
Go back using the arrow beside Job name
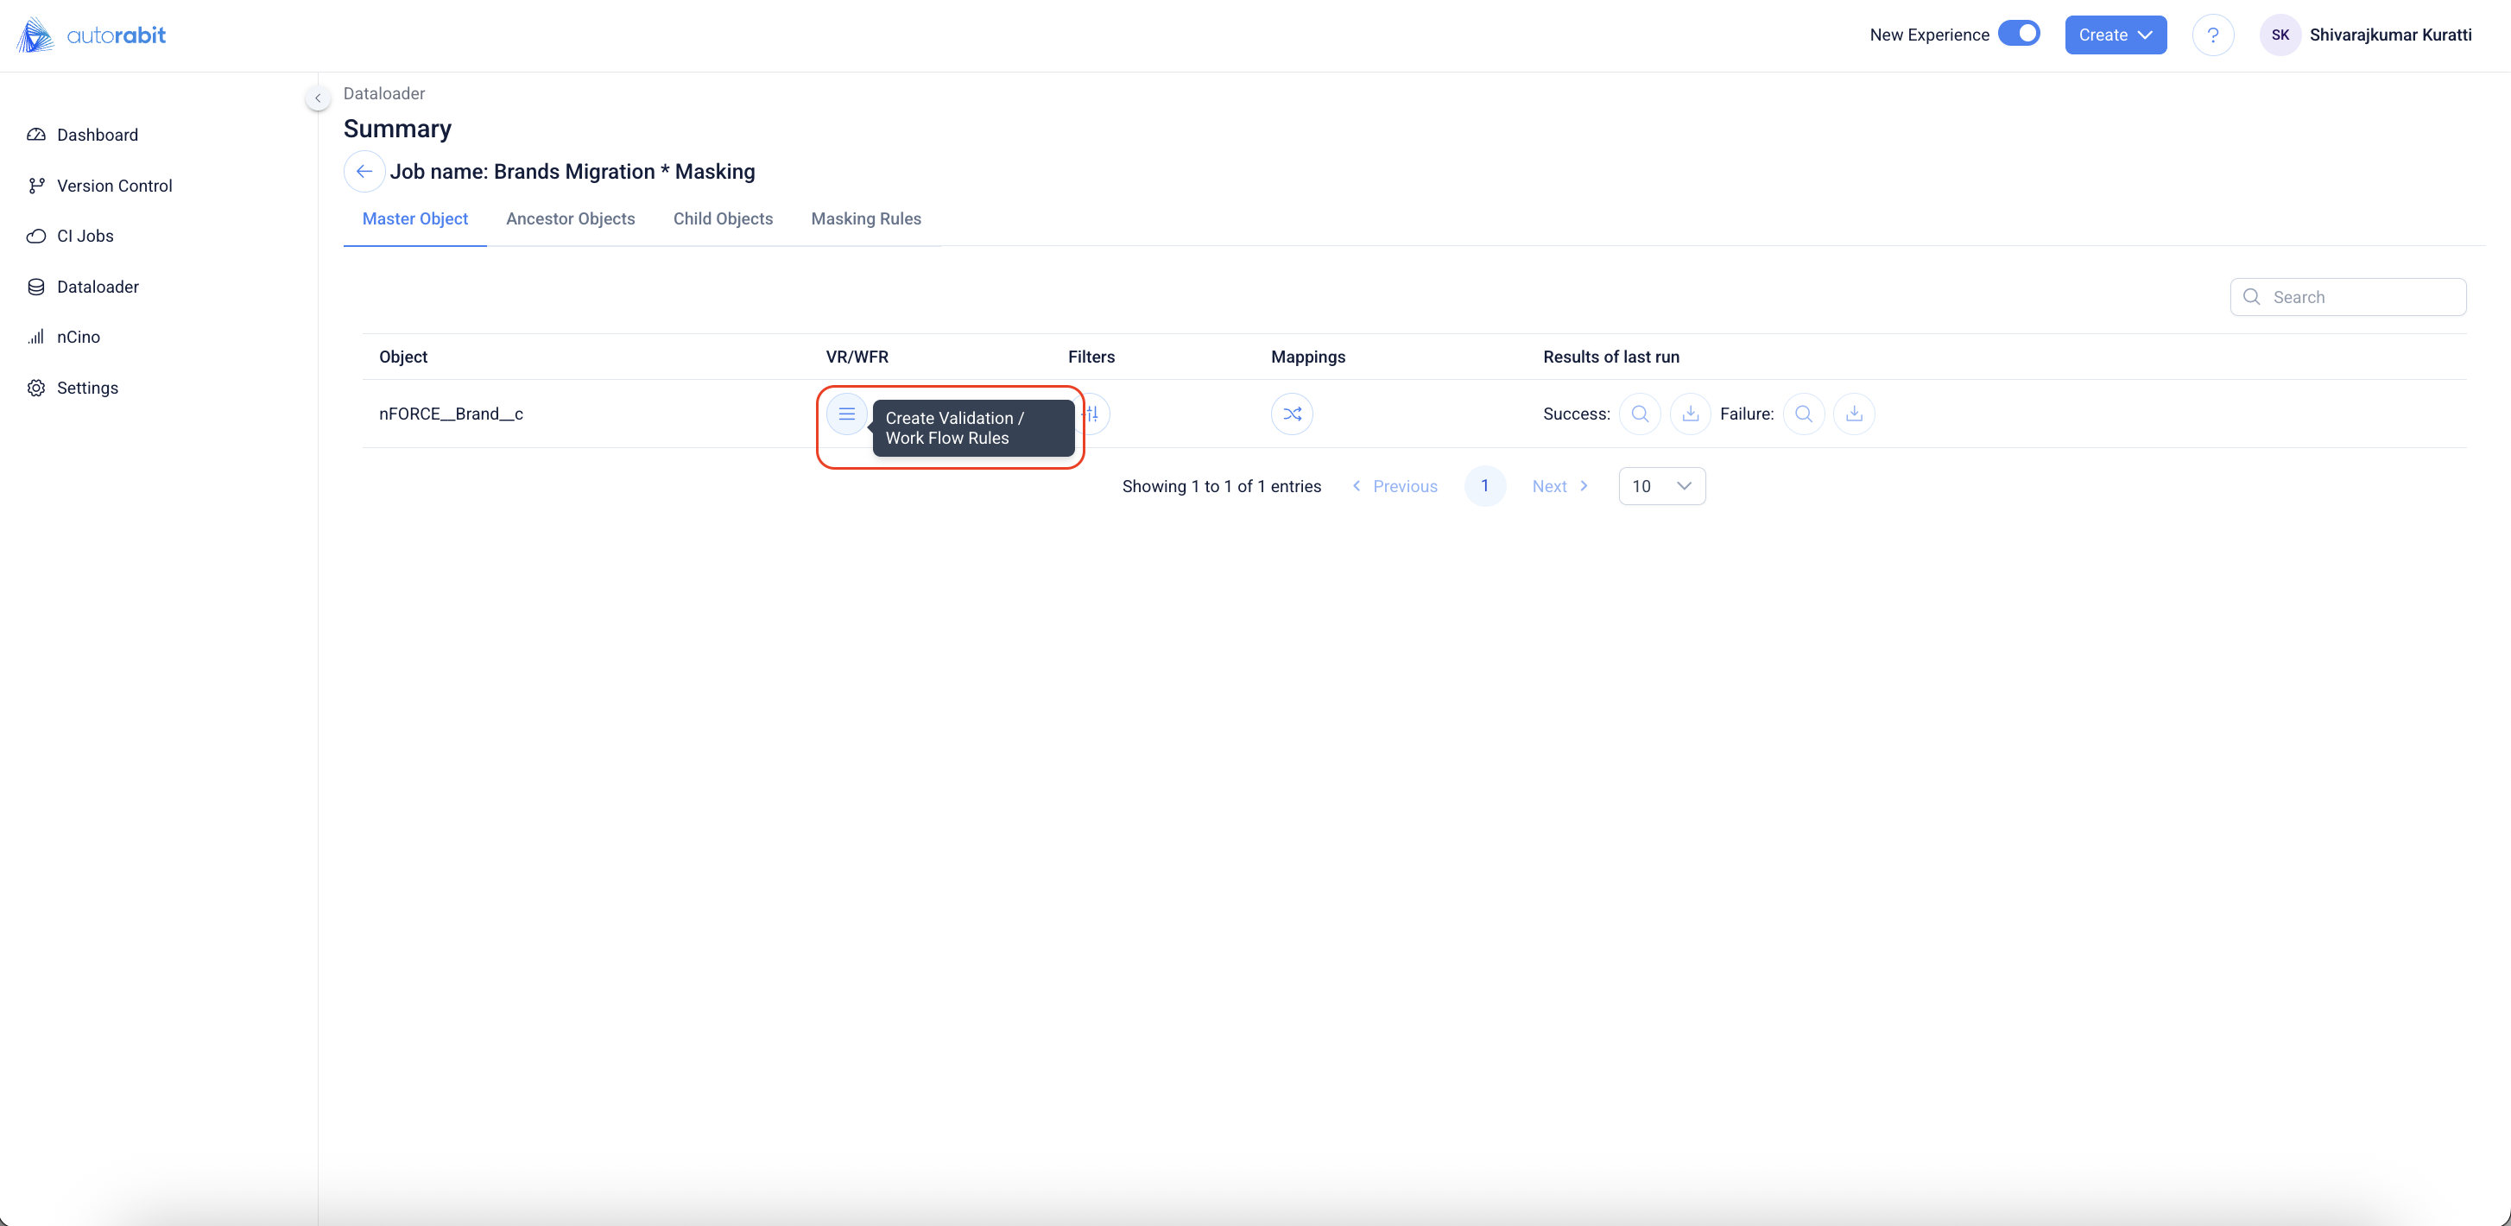pyautogui.click(x=364, y=172)
